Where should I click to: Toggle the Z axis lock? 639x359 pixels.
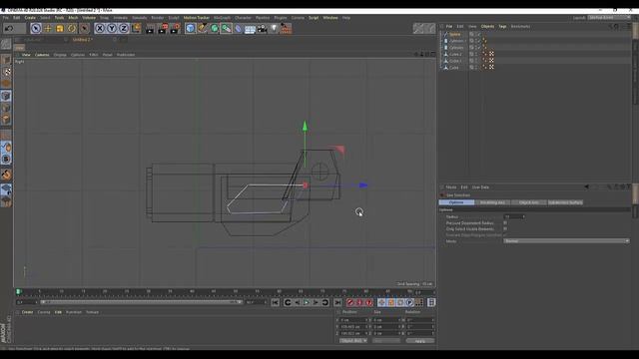(x=124, y=28)
